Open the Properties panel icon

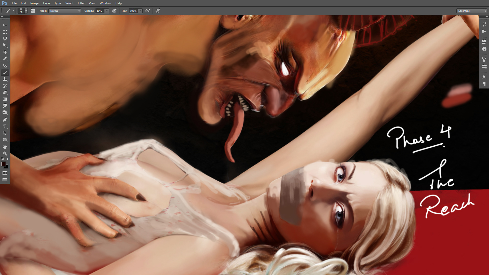[484, 42]
